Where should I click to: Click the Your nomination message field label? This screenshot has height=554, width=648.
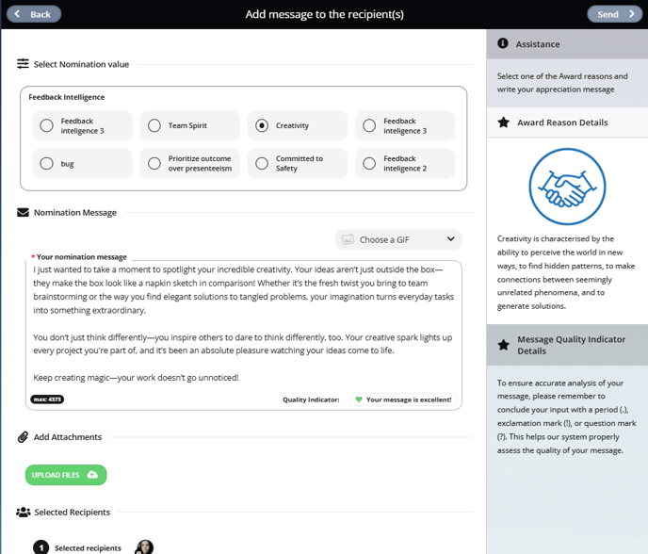tap(81, 256)
